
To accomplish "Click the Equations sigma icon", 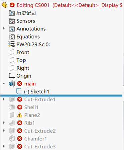I will tap(12, 37).
